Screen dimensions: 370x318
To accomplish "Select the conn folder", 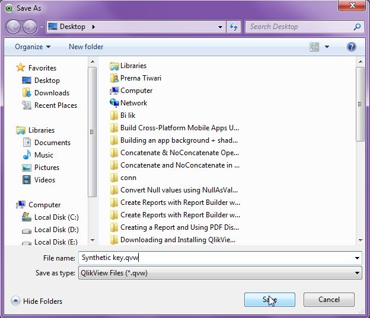I will click(123, 178).
